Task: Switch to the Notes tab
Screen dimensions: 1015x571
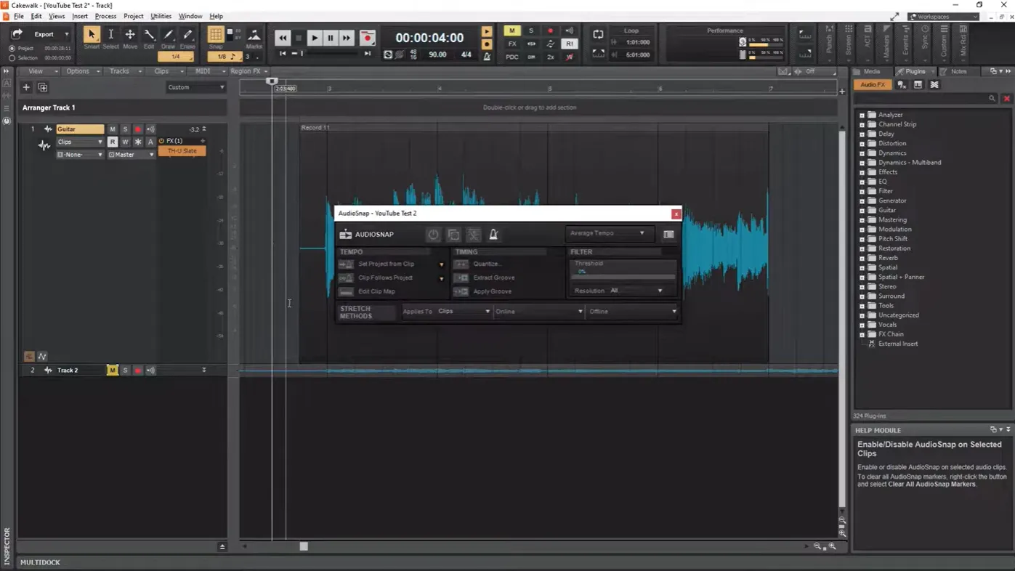Action: point(958,71)
